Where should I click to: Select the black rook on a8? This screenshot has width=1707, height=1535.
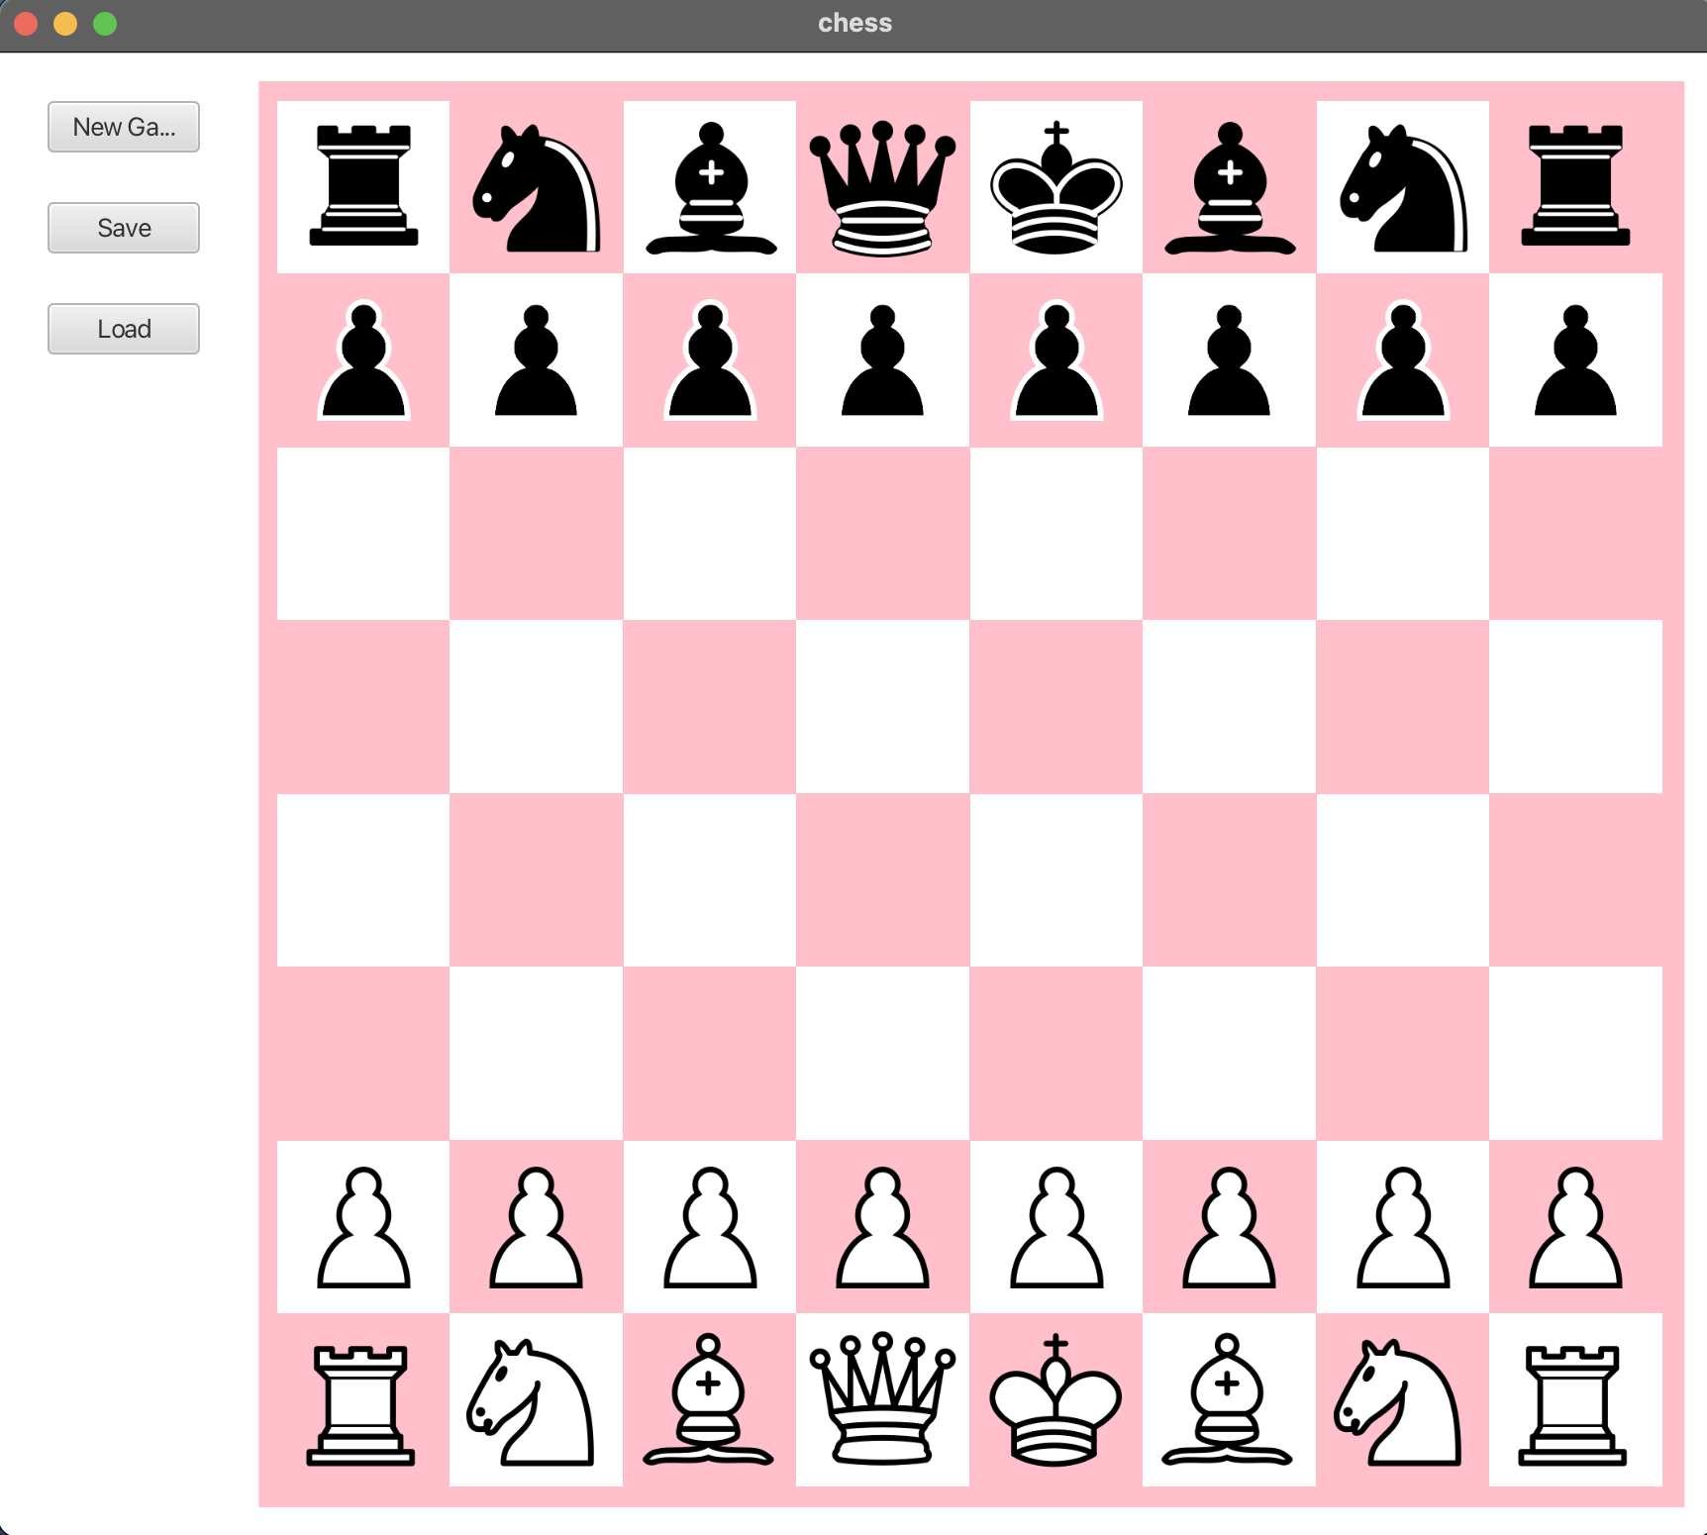363,187
